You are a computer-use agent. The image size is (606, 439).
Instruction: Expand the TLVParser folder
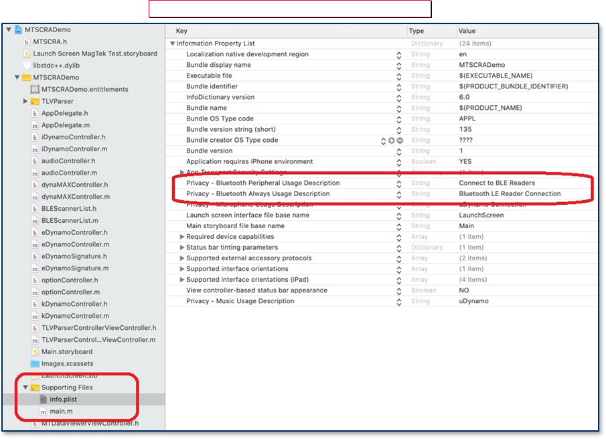25,101
